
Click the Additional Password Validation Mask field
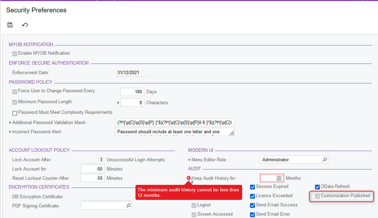coord(175,123)
